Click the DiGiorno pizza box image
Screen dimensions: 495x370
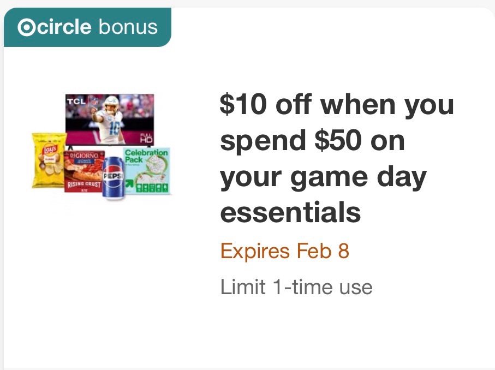84,171
